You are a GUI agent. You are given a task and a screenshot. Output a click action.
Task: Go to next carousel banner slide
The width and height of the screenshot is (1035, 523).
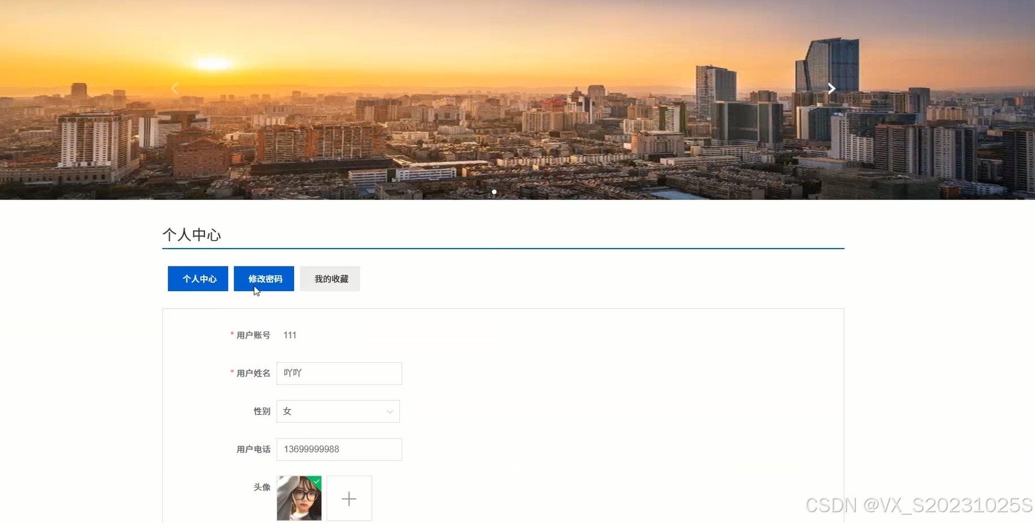coord(831,89)
